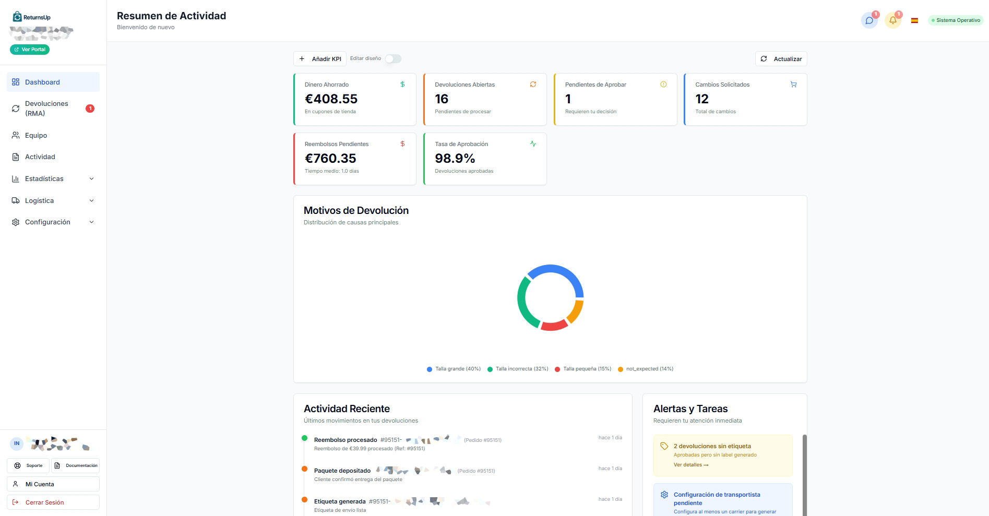Click the refresh icon on Devoluciones Abiertas card
Image resolution: width=989 pixels, height=516 pixels.
533,84
